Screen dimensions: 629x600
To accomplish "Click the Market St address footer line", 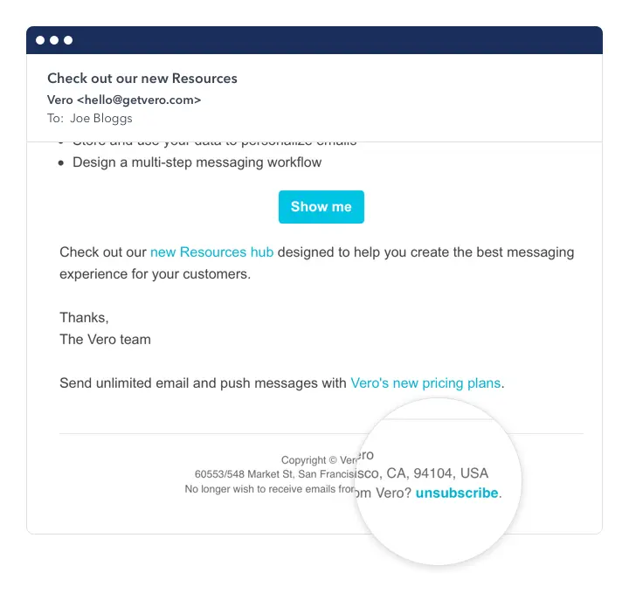I will click(x=274, y=474).
